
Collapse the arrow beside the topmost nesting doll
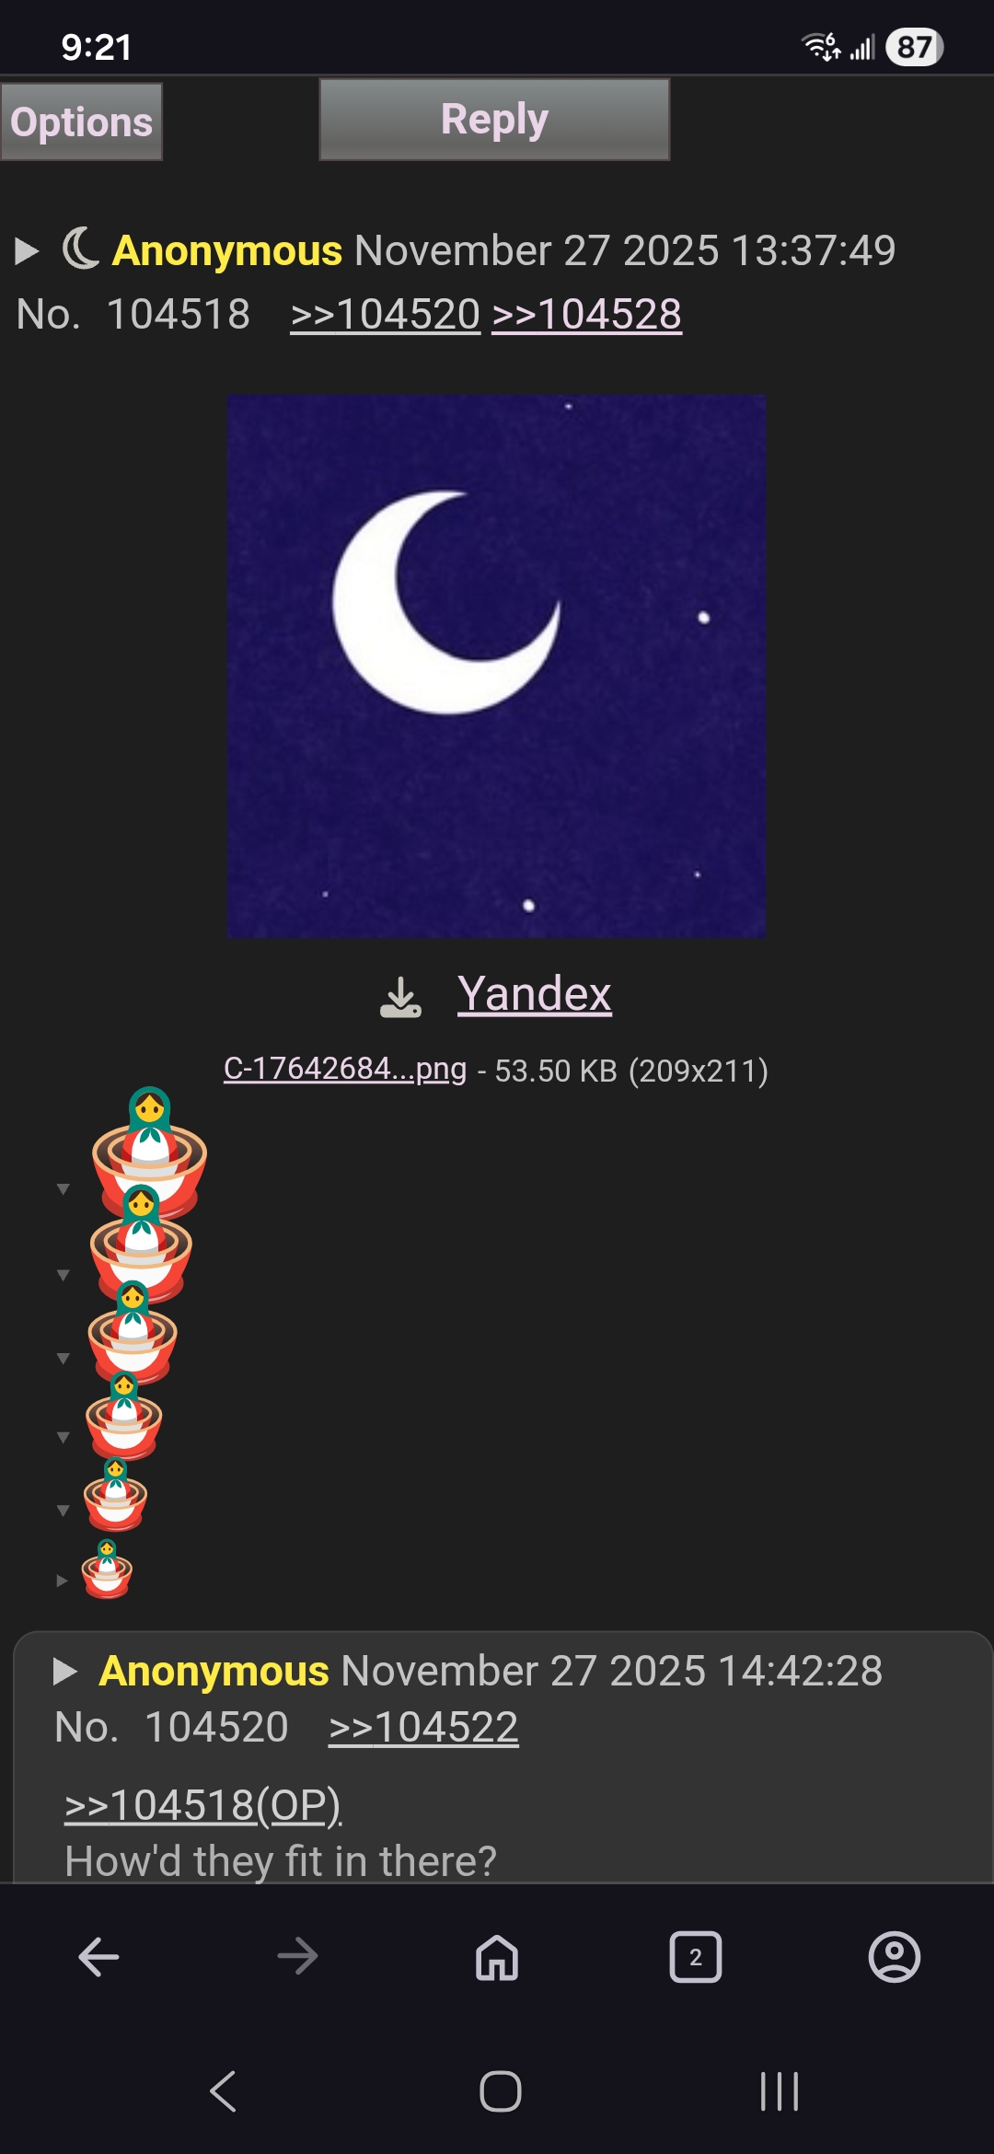[x=64, y=1188]
